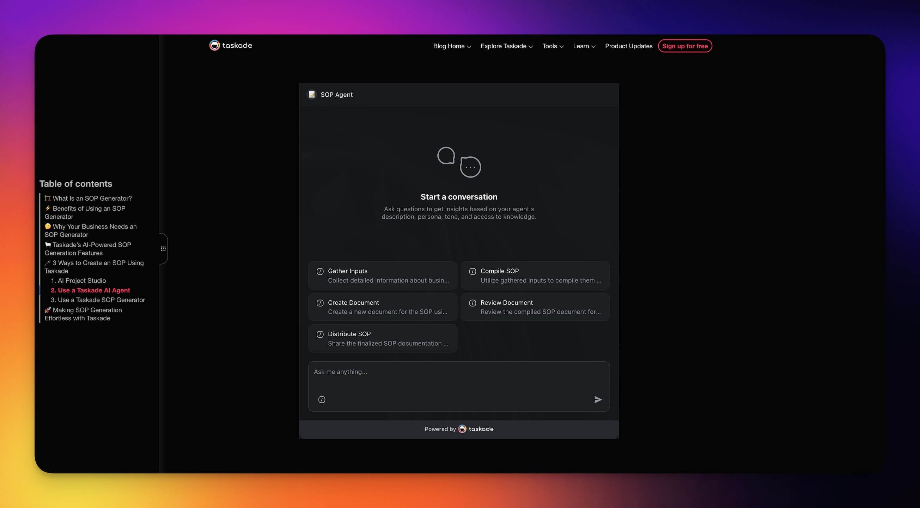
Task: Click the Gather Inputs command icon
Action: pyautogui.click(x=320, y=272)
